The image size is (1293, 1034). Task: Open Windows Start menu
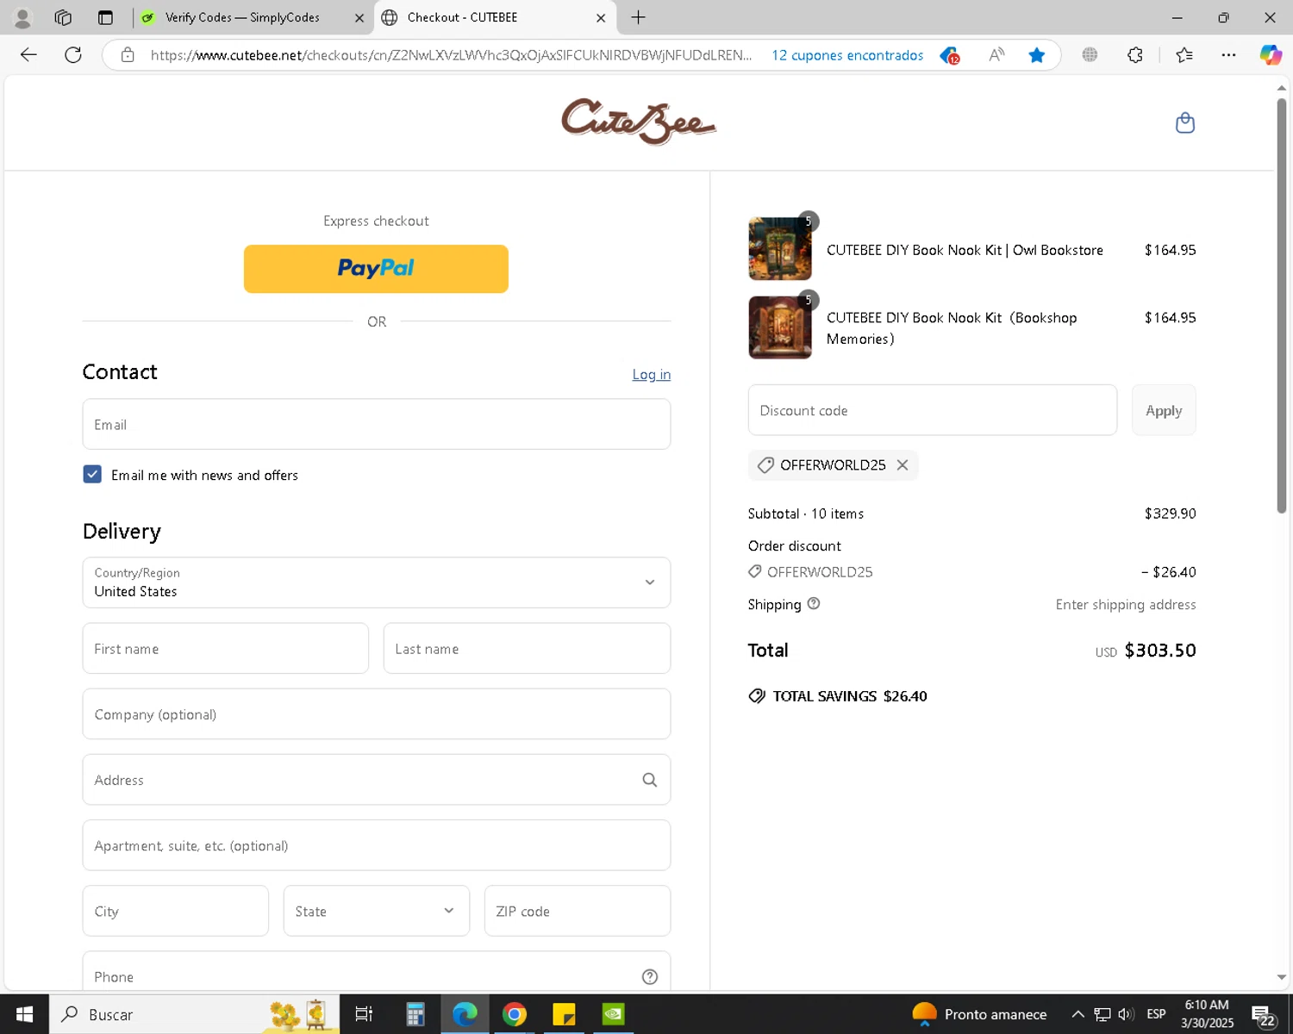(x=24, y=1014)
